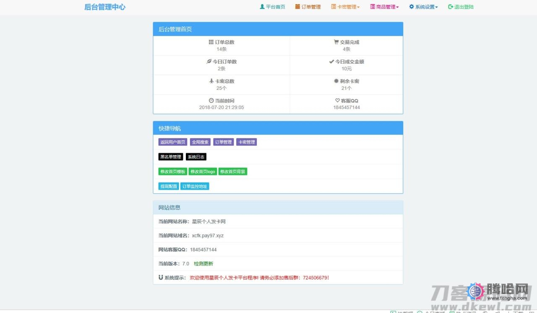Click the red 系统提示 welcome message
This screenshot has width=537, height=313.
tap(259, 277)
